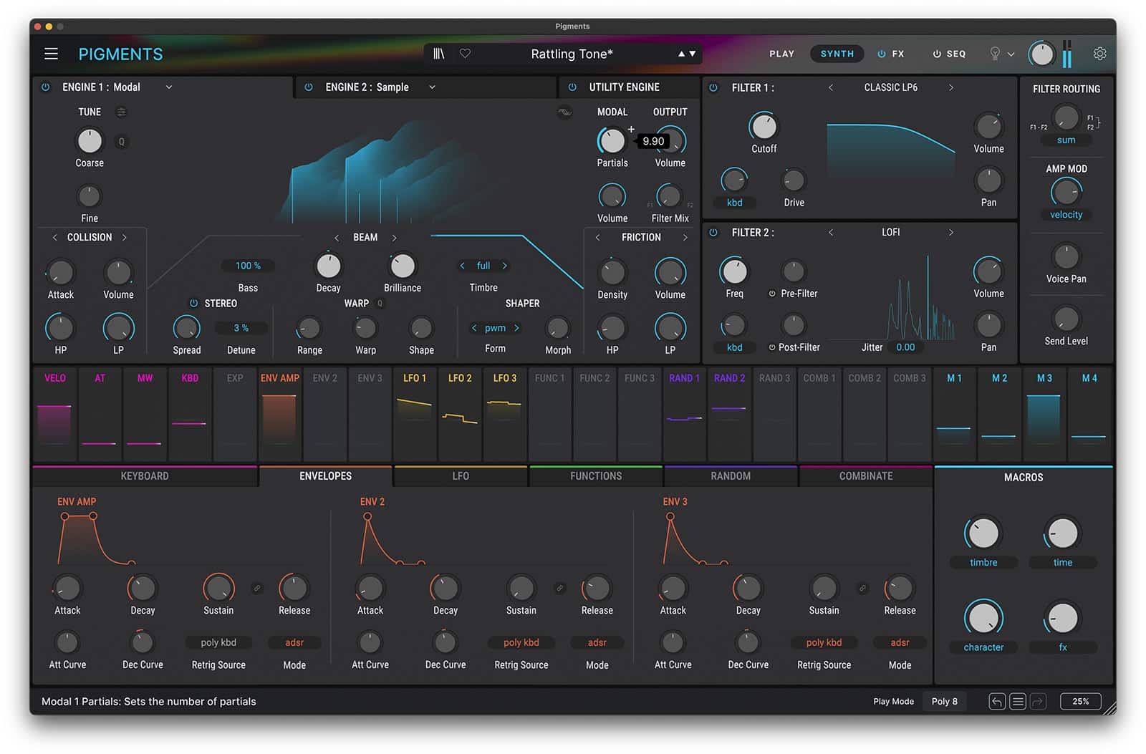The image size is (1146, 754).
Task: Toggle Stereo power switch
Action: 193,304
